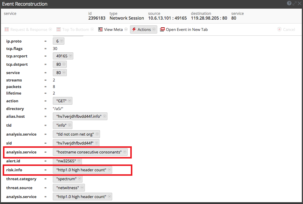Click the expand window arrow icon
This screenshot has height=204, width=303.
pos(294,3)
